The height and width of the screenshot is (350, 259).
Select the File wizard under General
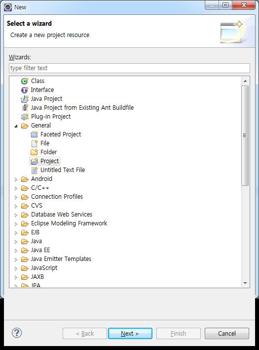pyautogui.click(x=45, y=143)
